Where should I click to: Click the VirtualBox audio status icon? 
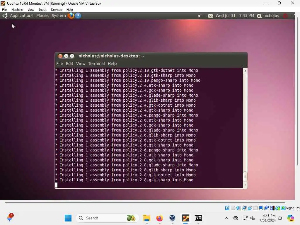tap(238, 208)
